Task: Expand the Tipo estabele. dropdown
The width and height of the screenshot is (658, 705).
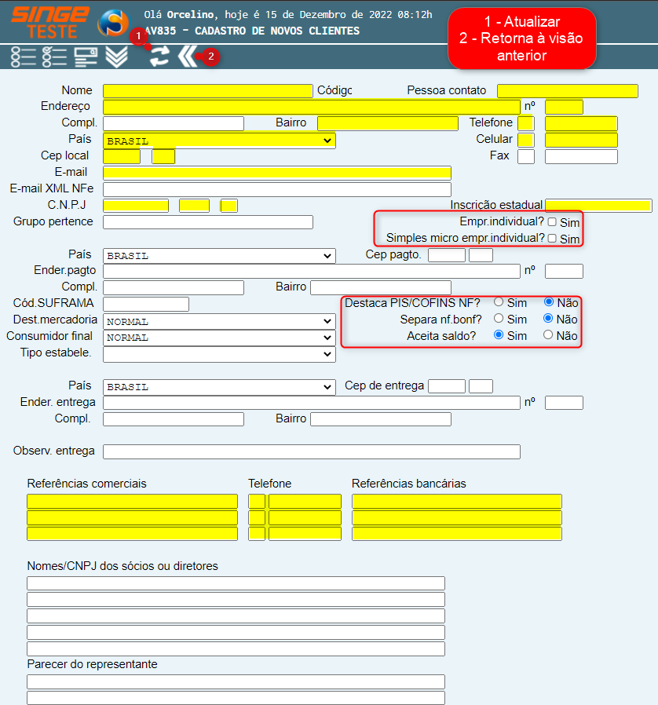Action: point(219,354)
